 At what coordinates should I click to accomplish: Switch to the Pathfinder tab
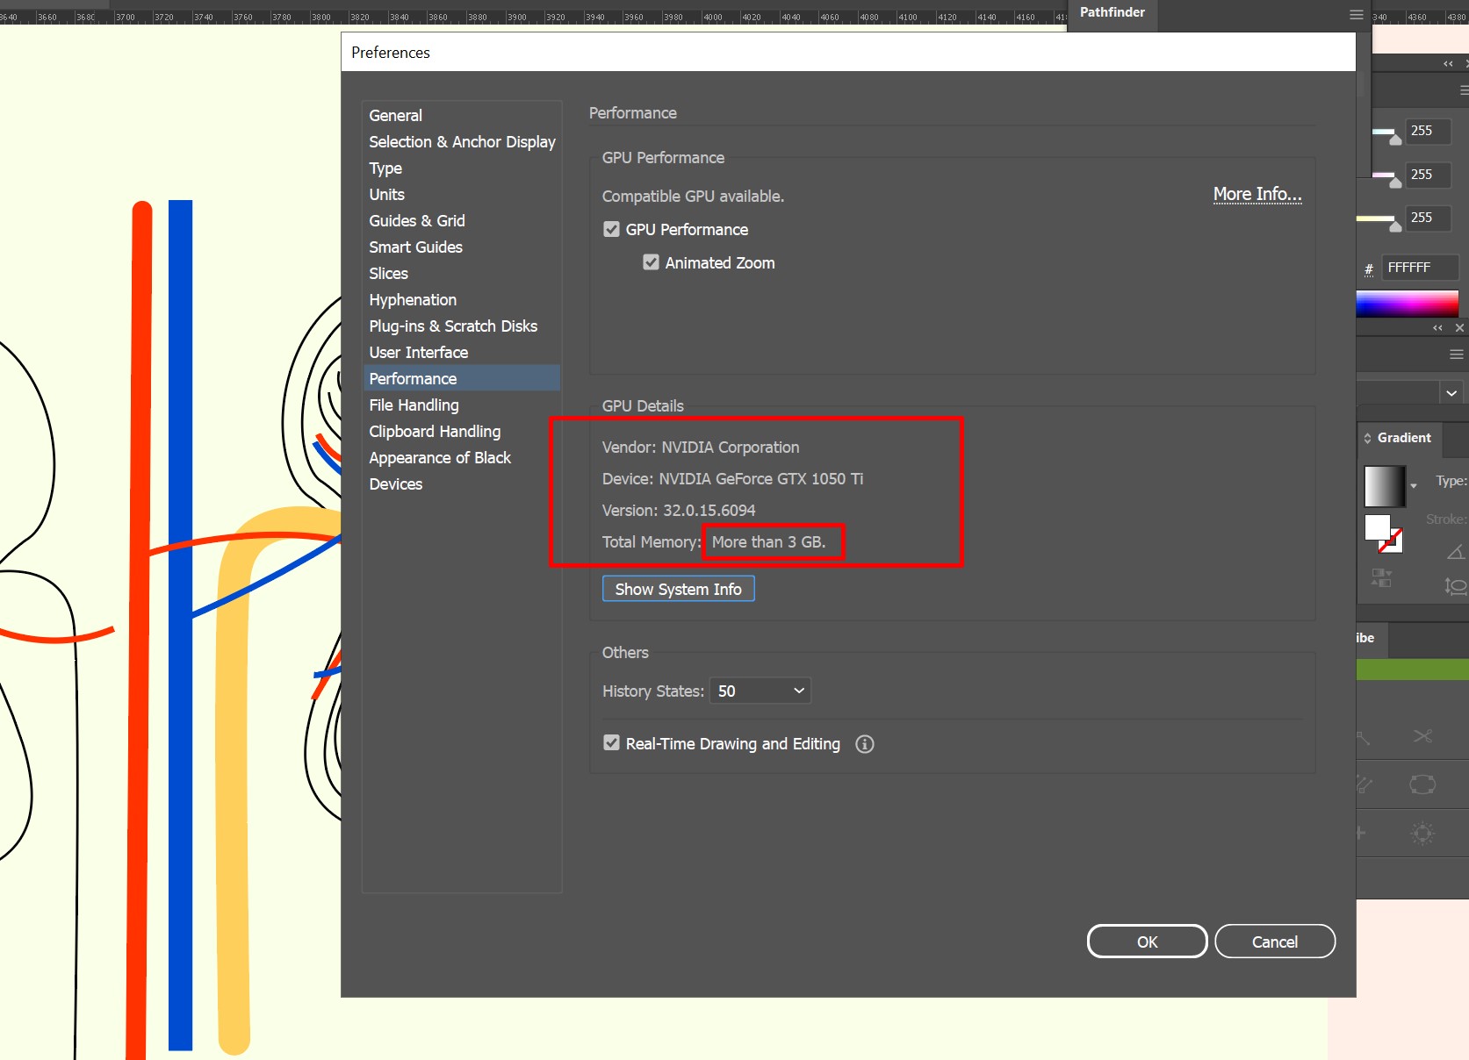click(1112, 12)
